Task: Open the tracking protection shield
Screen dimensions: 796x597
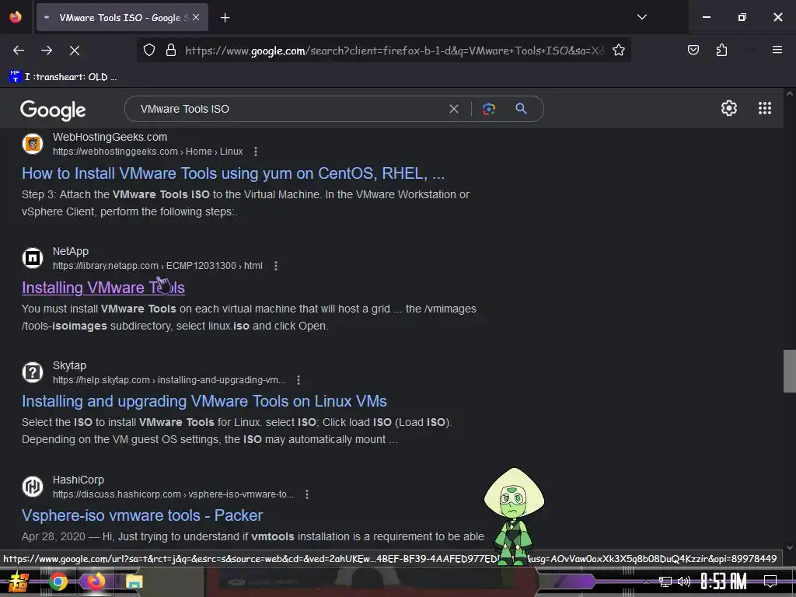Action: pos(148,51)
